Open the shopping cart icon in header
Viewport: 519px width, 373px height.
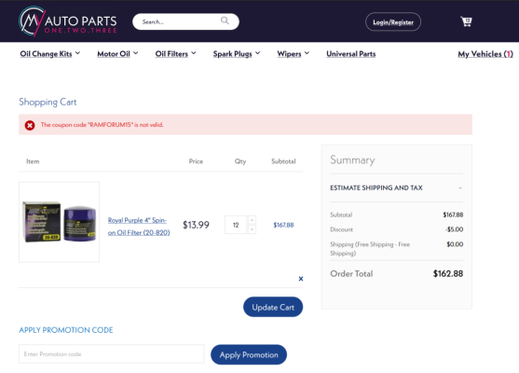(x=467, y=21)
